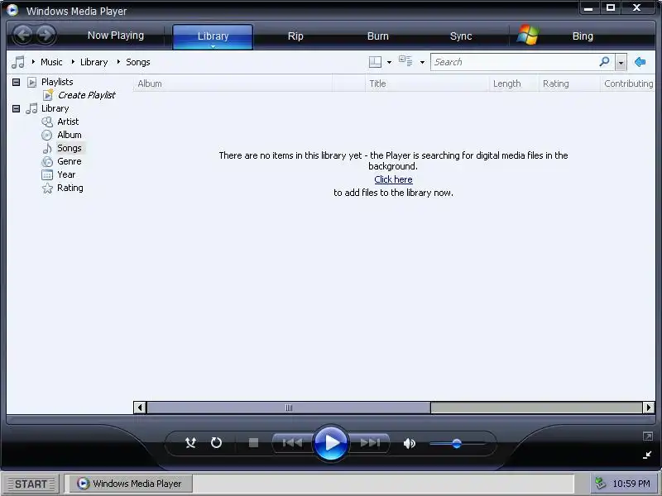662x496 pixels.
Task: Click the Back navigation arrow button
Action: (23, 35)
